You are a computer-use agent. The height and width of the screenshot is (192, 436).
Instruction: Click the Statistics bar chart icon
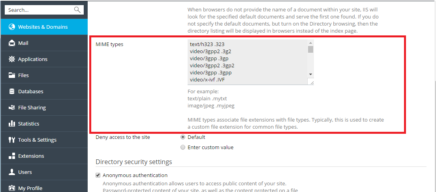[11, 124]
